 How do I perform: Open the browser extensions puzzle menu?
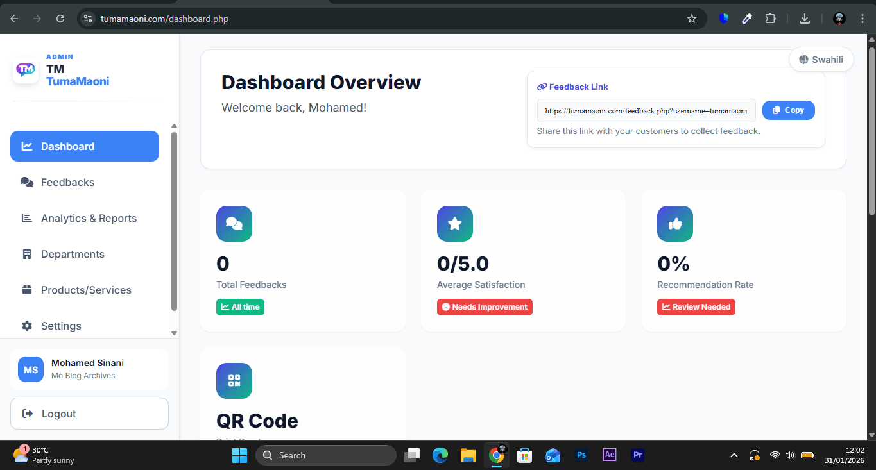coord(770,19)
